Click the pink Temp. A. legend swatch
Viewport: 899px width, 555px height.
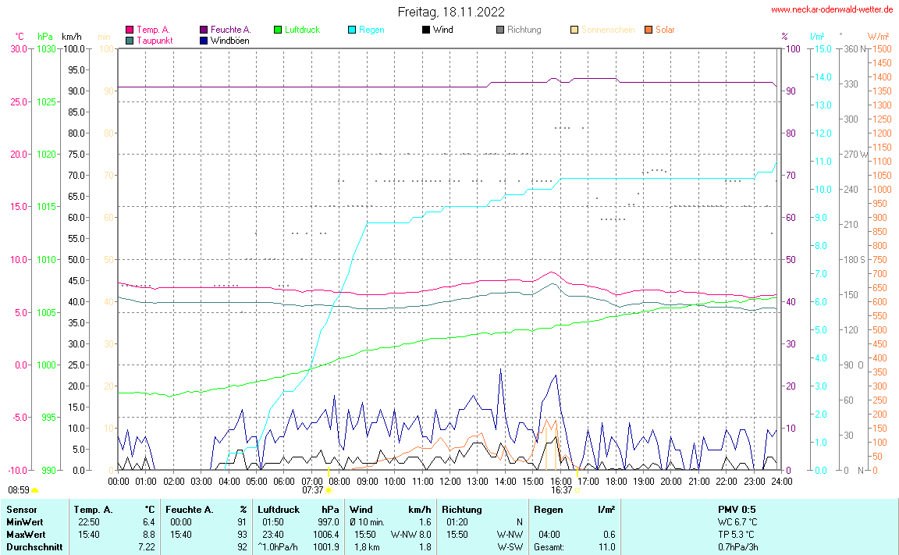(130, 30)
